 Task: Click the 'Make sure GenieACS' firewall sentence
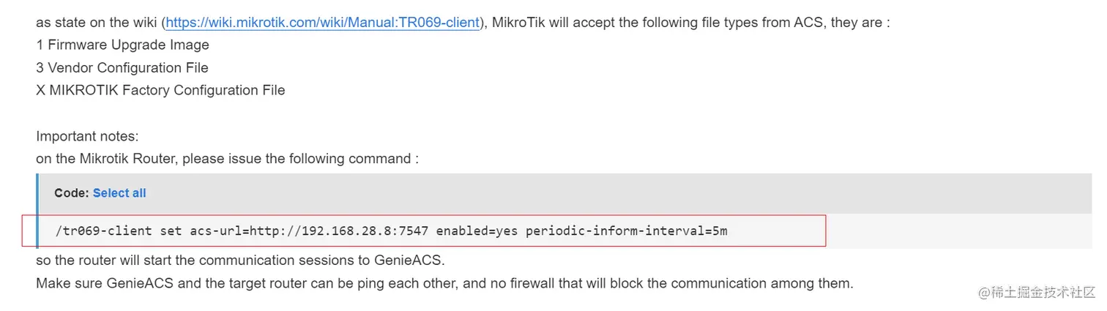click(444, 283)
